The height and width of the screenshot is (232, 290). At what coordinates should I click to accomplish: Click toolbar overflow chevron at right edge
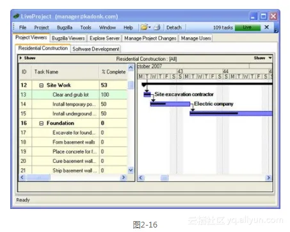coord(276,31)
